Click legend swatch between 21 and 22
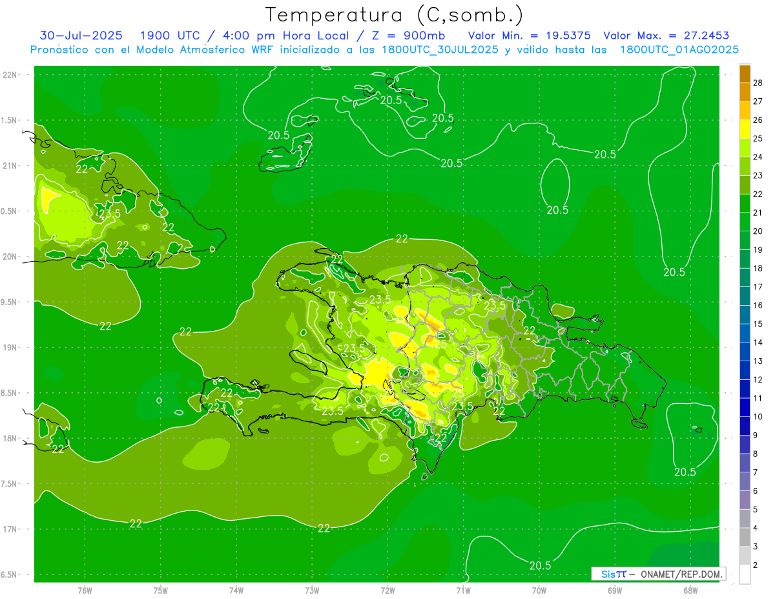The width and height of the screenshot is (775, 599). click(745, 203)
